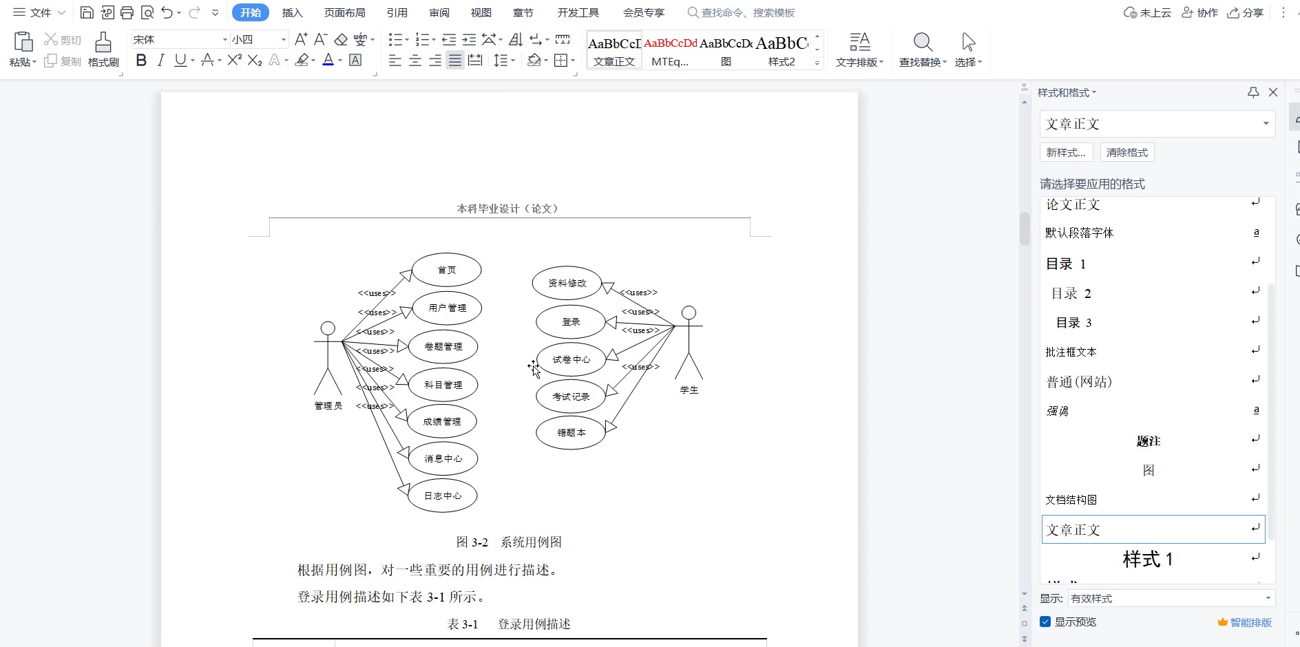Toggle bold formatting

(141, 61)
